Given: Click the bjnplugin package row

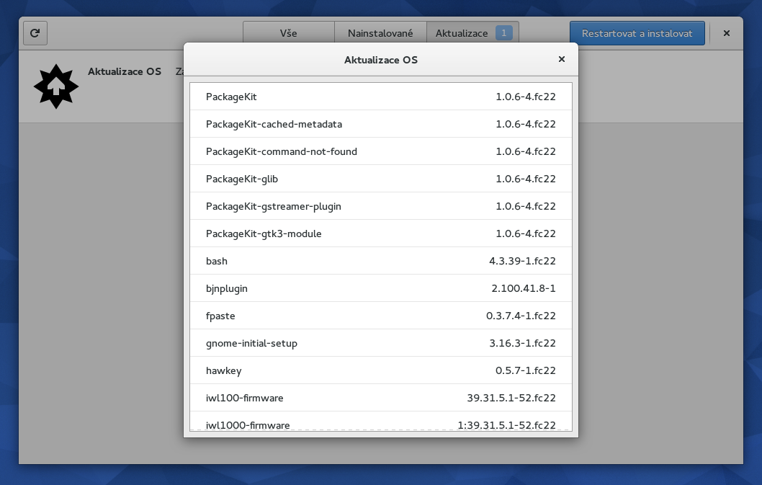Looking at the screenshot, I should 380,288.
